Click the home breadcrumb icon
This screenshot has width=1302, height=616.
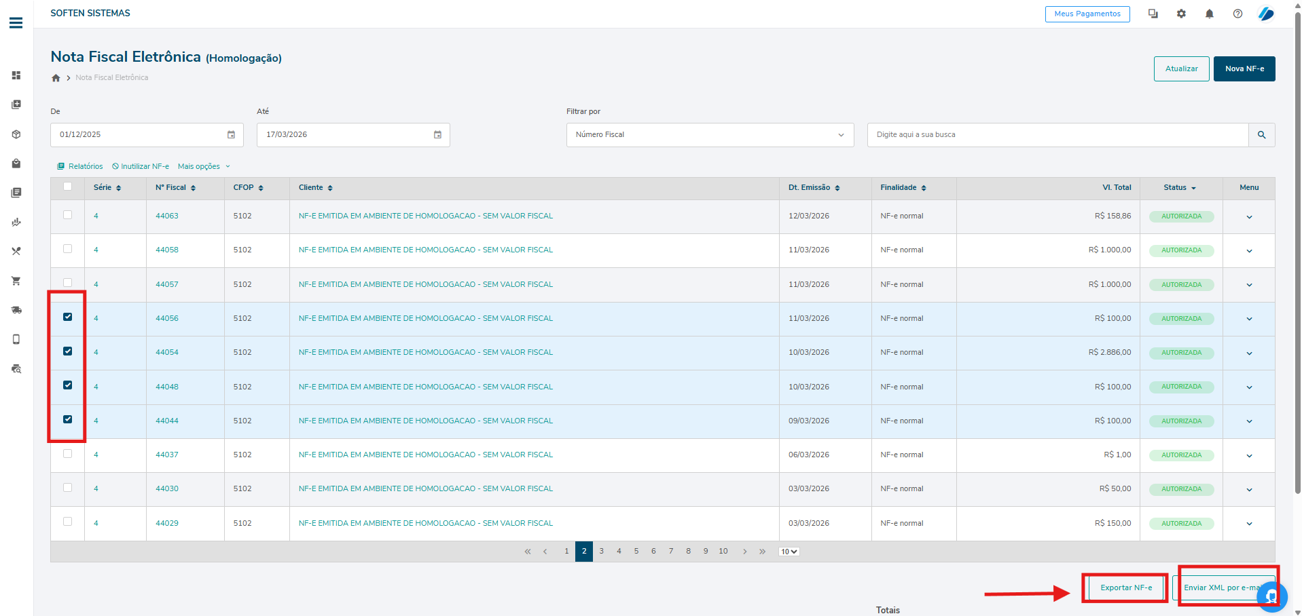click(x=56, y=78)
